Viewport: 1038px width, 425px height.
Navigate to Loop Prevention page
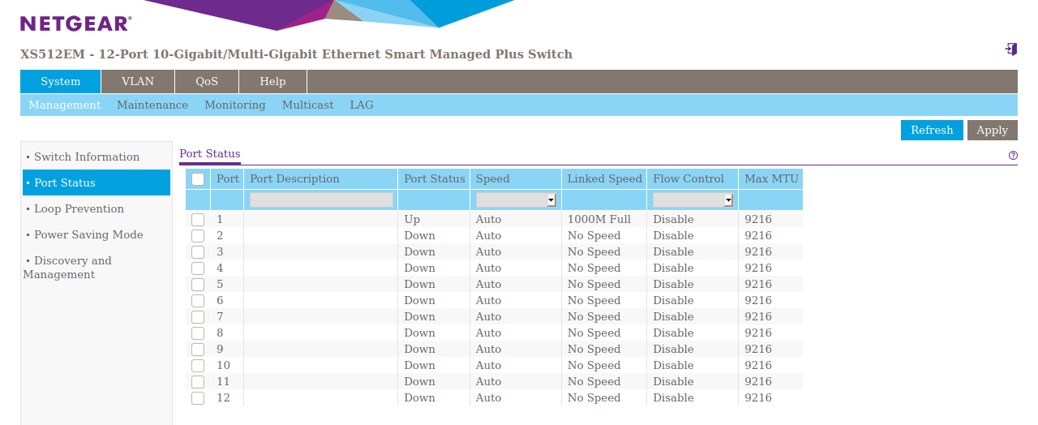pyautogui.click(x=79, y=208)
